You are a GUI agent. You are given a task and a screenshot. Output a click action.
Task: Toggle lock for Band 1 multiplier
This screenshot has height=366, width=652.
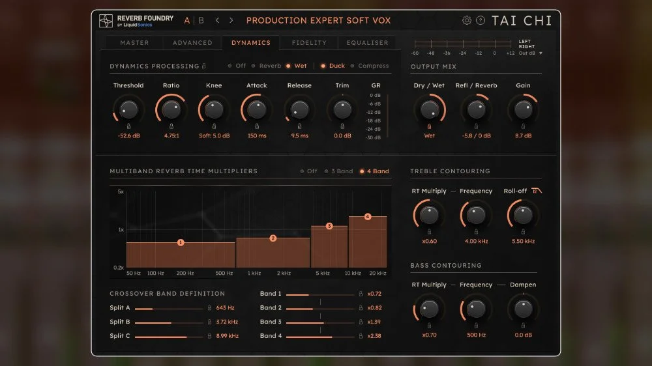(x=361, y=294)
